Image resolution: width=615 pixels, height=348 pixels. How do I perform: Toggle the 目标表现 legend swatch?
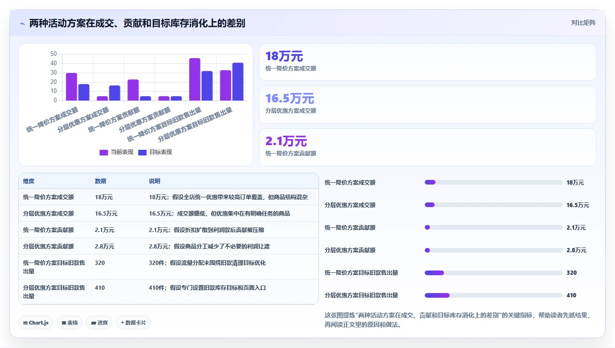[x=142, y=152]
